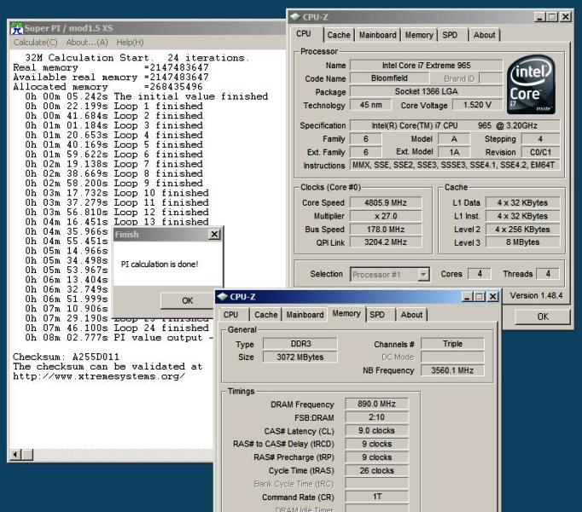Click the left scroll arrow in Super PI

click(15, 455)
